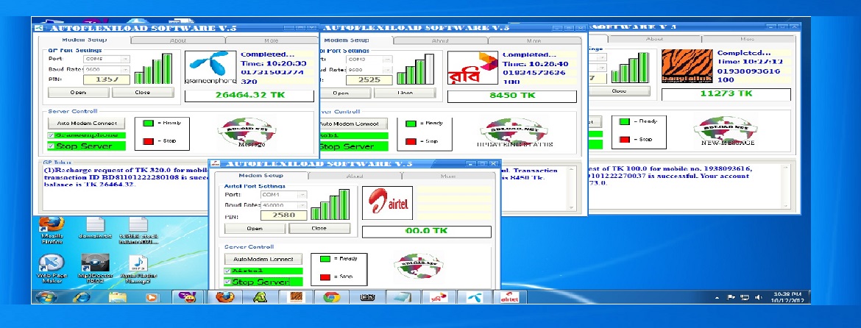Click the Banglalink tiger logo
Image resolution: width=861 pixels, height=328 pixels.
(x=687, y=67)
